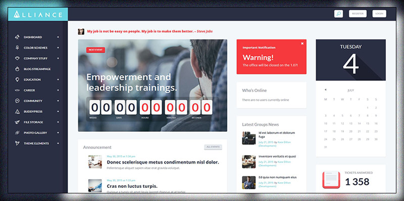Image resolution: width=404 pixels, height=201 pixels.
Task: Expand the File Storage submenu plus
Action: point(58,122)
